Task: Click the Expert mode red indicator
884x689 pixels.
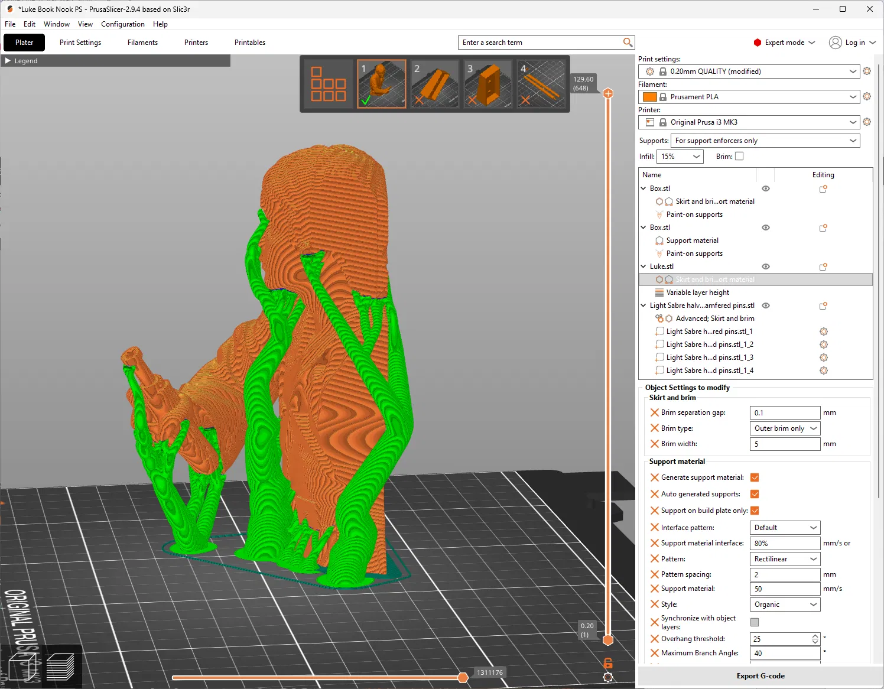Action: 757,43
